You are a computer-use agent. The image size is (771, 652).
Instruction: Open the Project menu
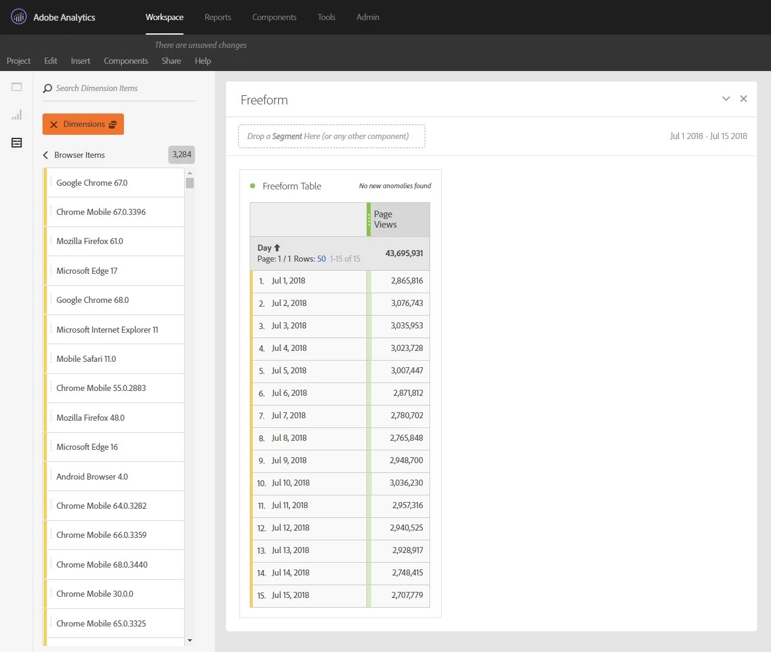coord(18,61)
